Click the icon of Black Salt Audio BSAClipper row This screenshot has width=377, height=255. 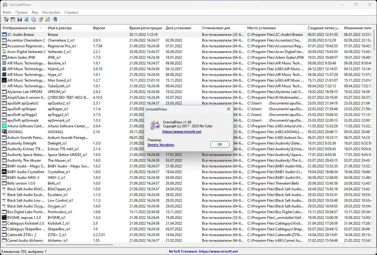(4, 189)
